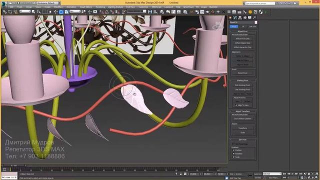Enable the Skin Pose Mode checkbox
This screenshot has height=180, width=320.
coord(233,143)
